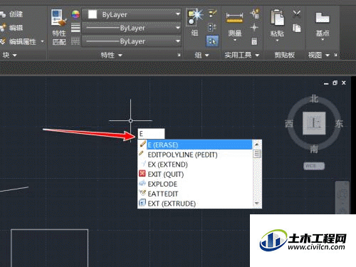This screenshot has width=356, height=267.
Task: Click 北 north on the ViewCube compass
Action: pyautogui.click(x=314, y=98)
